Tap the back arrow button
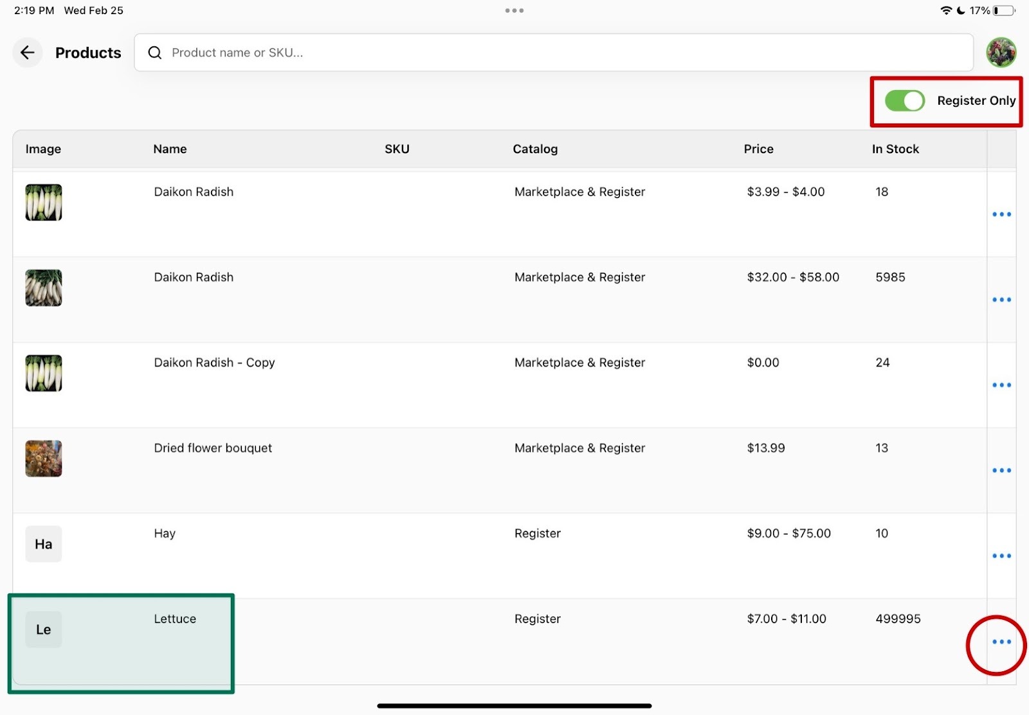 (27, 53)
